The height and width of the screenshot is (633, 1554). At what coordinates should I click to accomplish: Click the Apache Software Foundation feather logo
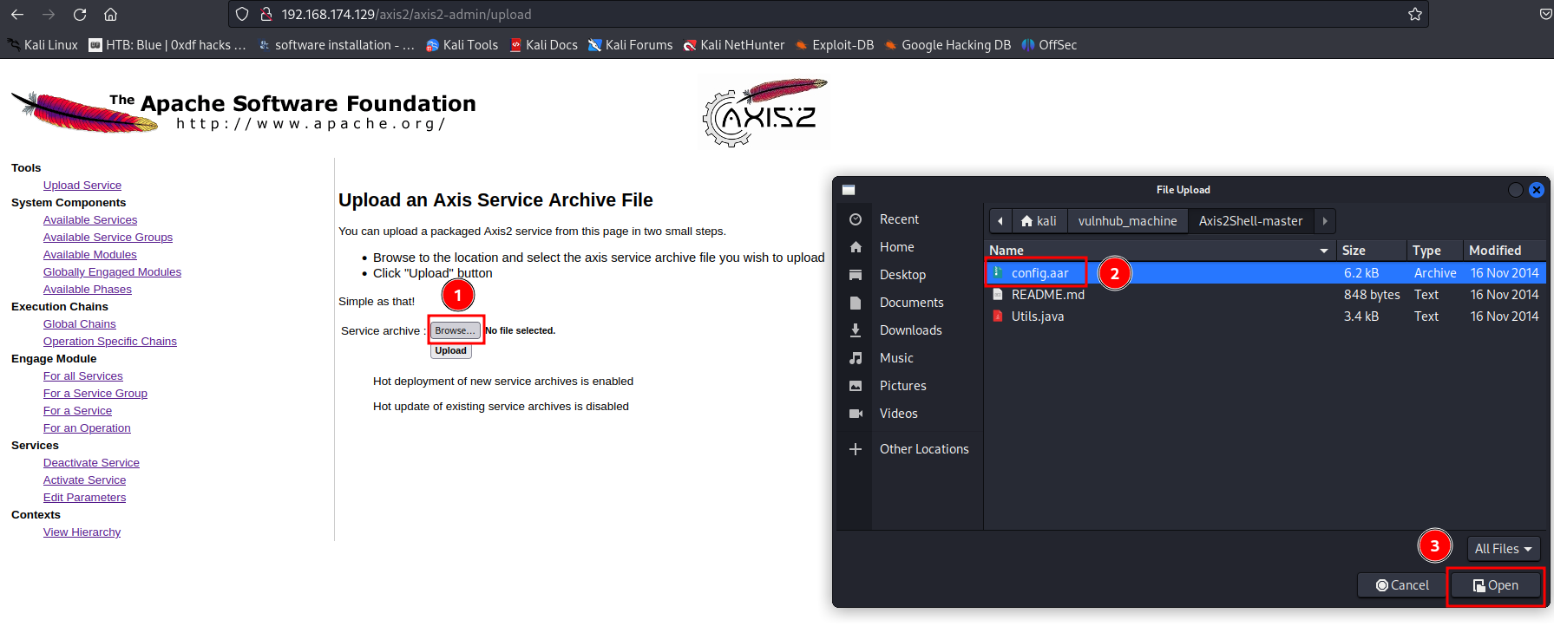pos(243,113)
